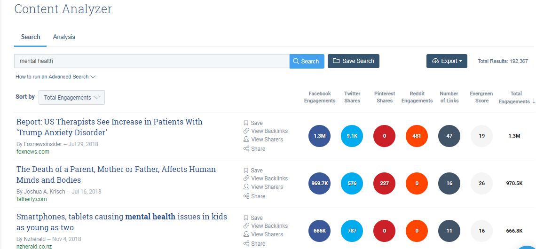Click the bookmark Save icon for Trump Anxiety article

pos(246,123)
